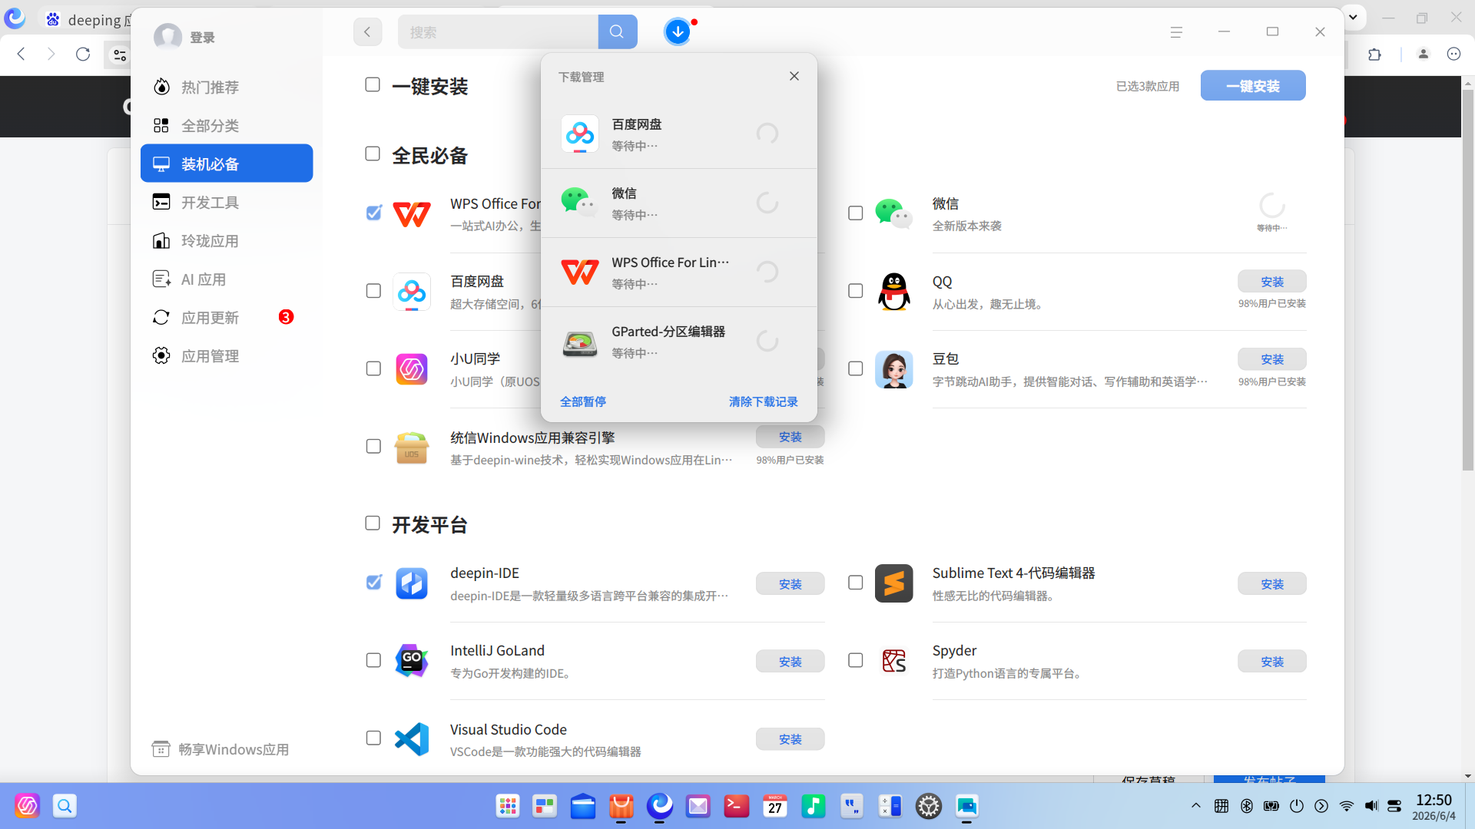
Task: Uncheck the WPS Office checkbox
Action: 373,213
